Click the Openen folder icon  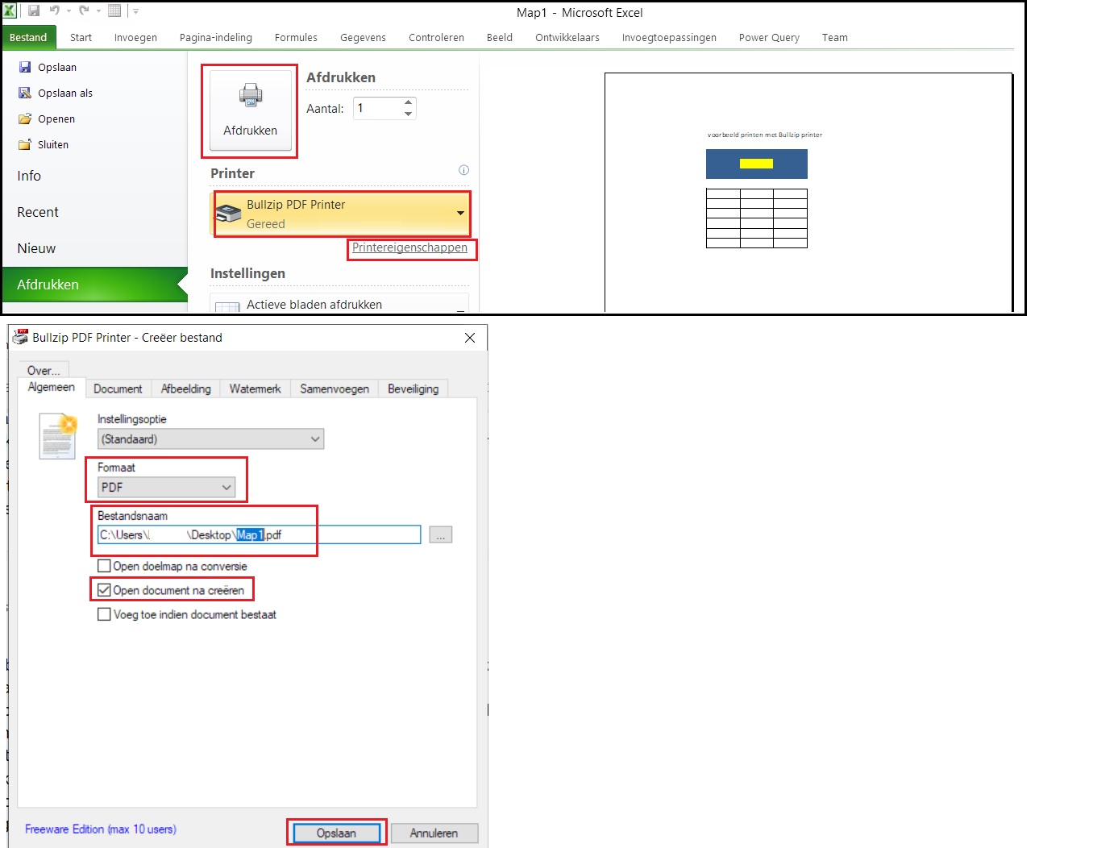pos(25,118)
